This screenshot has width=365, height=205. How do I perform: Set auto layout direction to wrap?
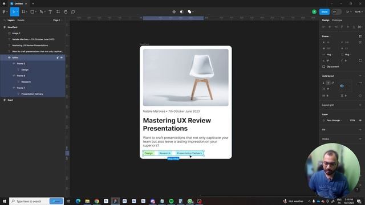click(332, 83)
